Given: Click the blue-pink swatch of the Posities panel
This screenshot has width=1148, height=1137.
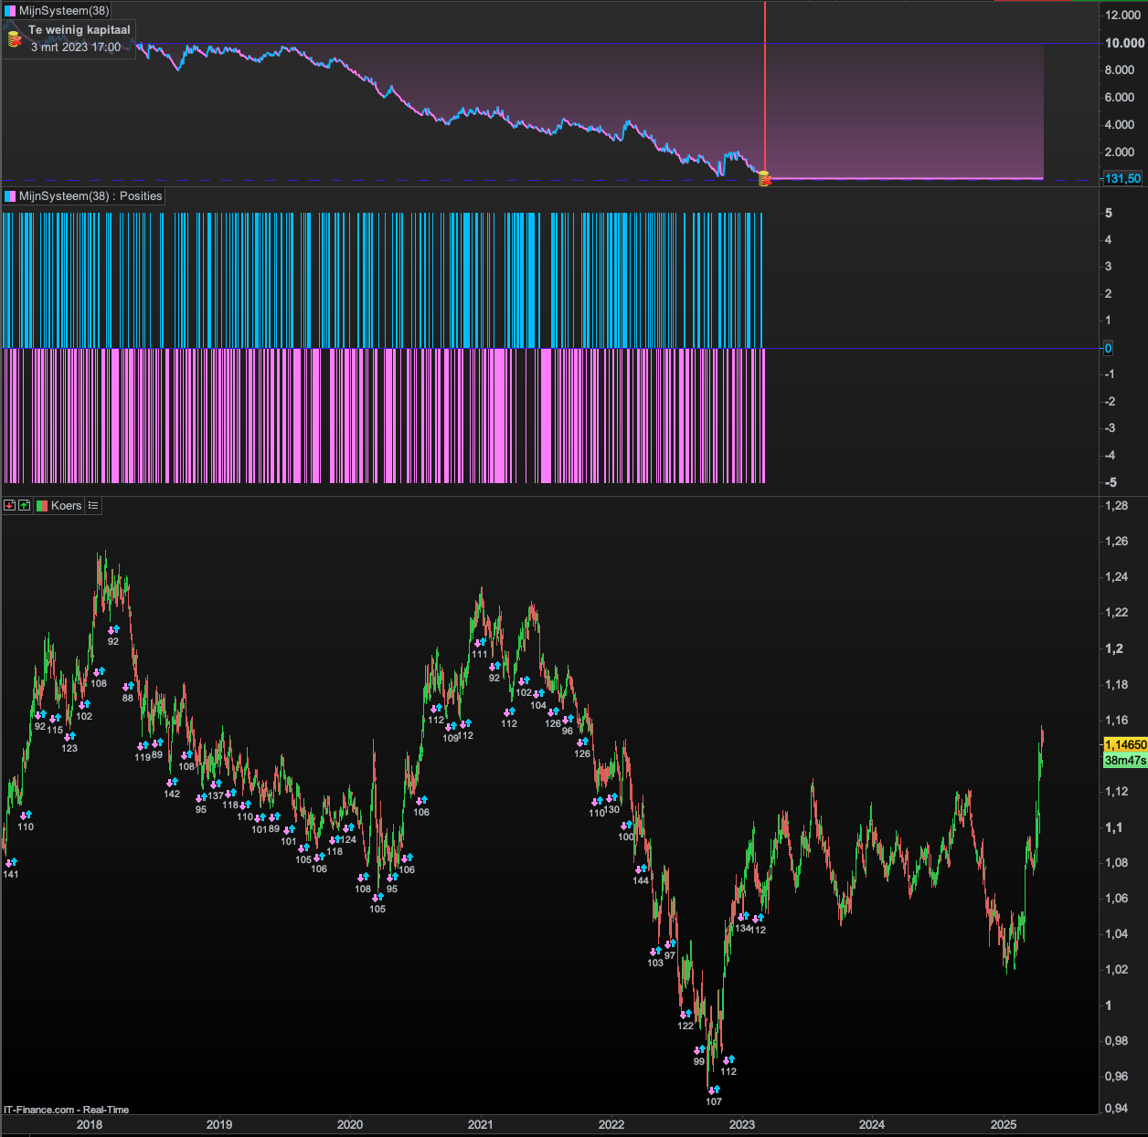Looking at the screenshot, I should coord(10,195).
